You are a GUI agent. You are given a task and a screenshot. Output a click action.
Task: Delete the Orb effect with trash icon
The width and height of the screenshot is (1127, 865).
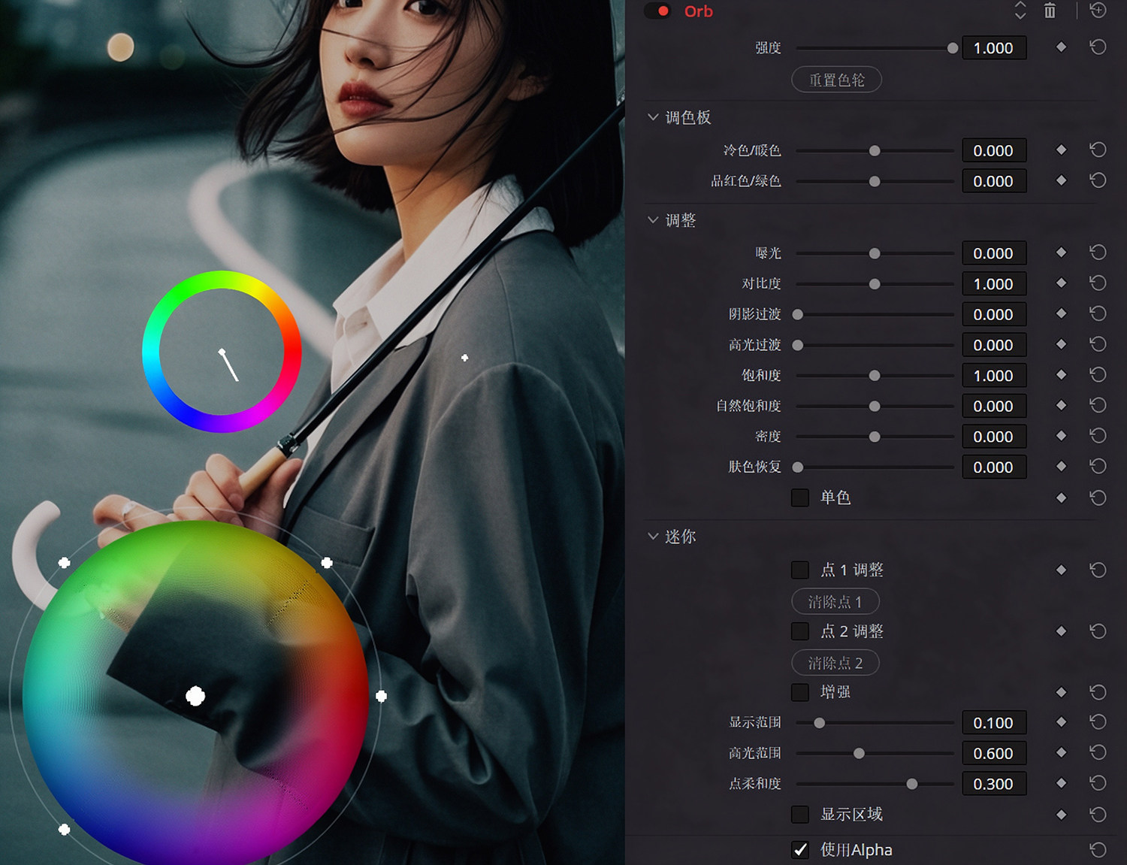pyautogui.click(x=1050, y=11)
